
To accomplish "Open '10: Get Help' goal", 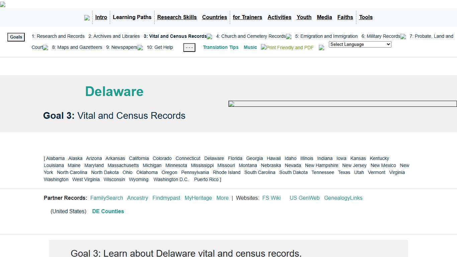I will tap(160, 47).
